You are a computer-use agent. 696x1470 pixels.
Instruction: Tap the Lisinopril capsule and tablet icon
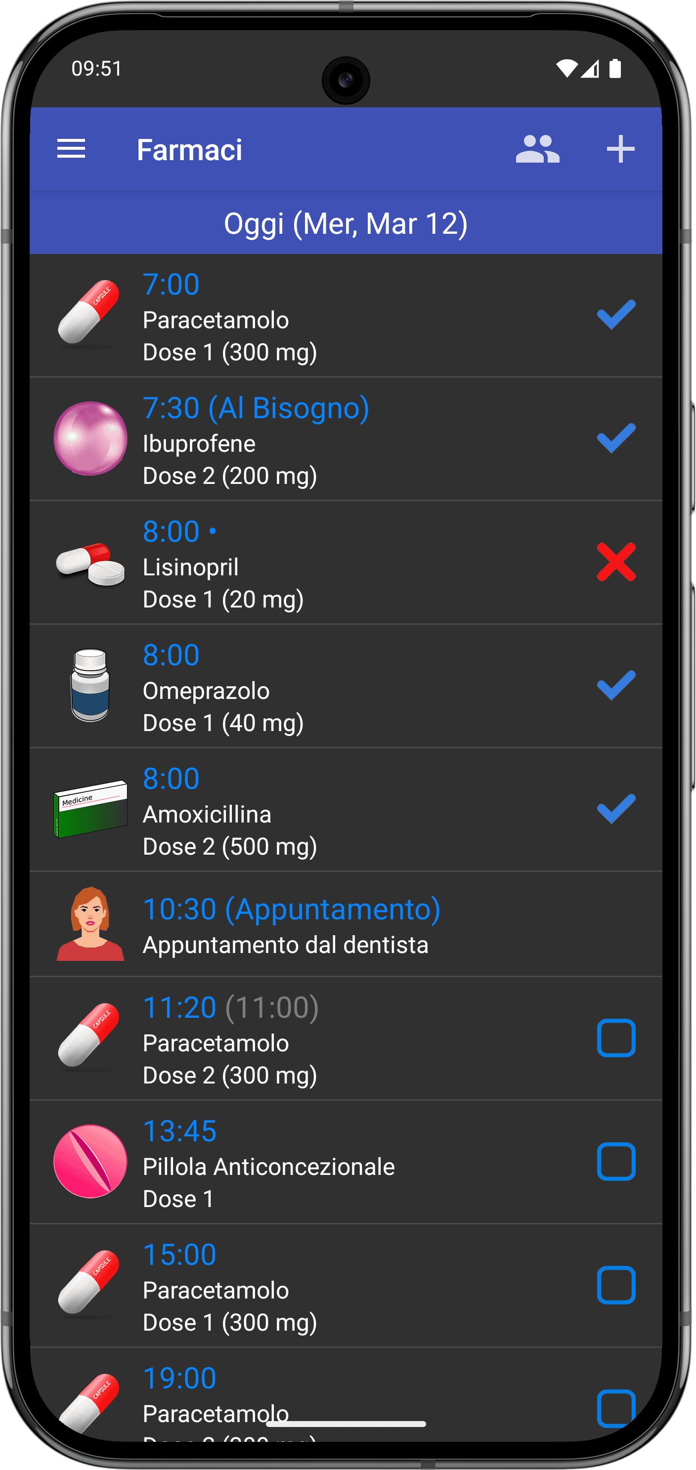(x=90, y=562)
